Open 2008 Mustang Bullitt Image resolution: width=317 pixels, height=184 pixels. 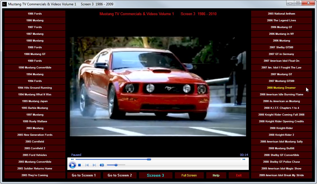[281, 148]
